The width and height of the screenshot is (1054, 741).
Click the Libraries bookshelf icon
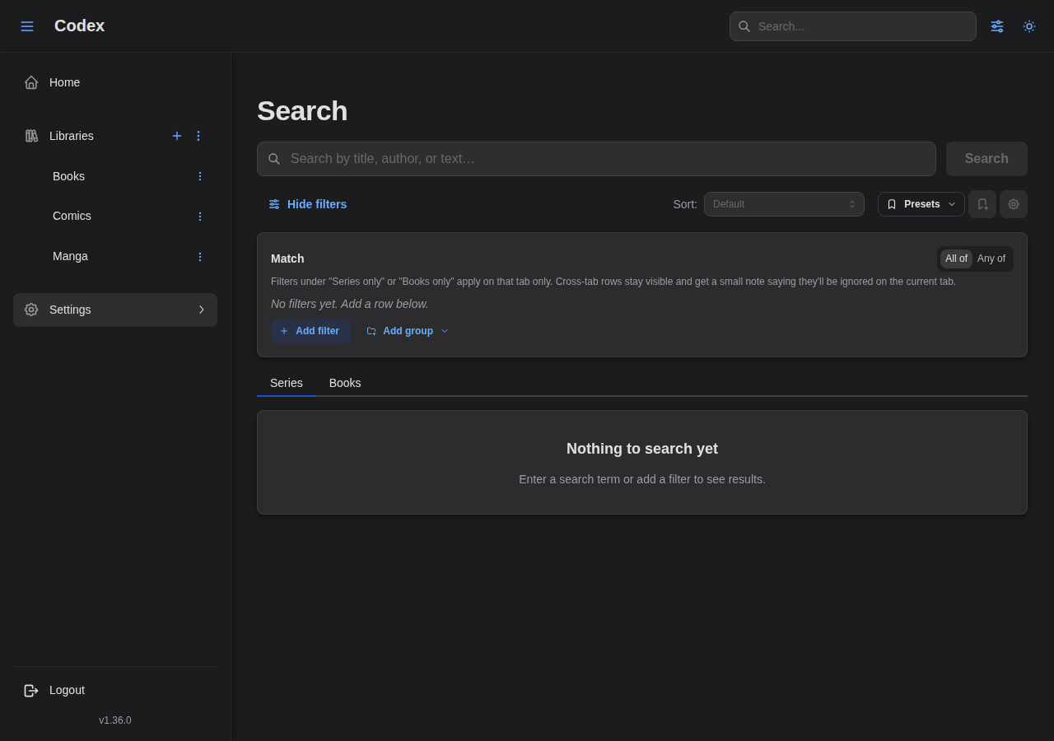pyautogui.click(x=31, y=136)
